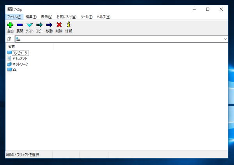The width and height of the screenshot is (234, 165).
Task: Click the yellow 情報 (Info) icon
Action: pos(69,25)
